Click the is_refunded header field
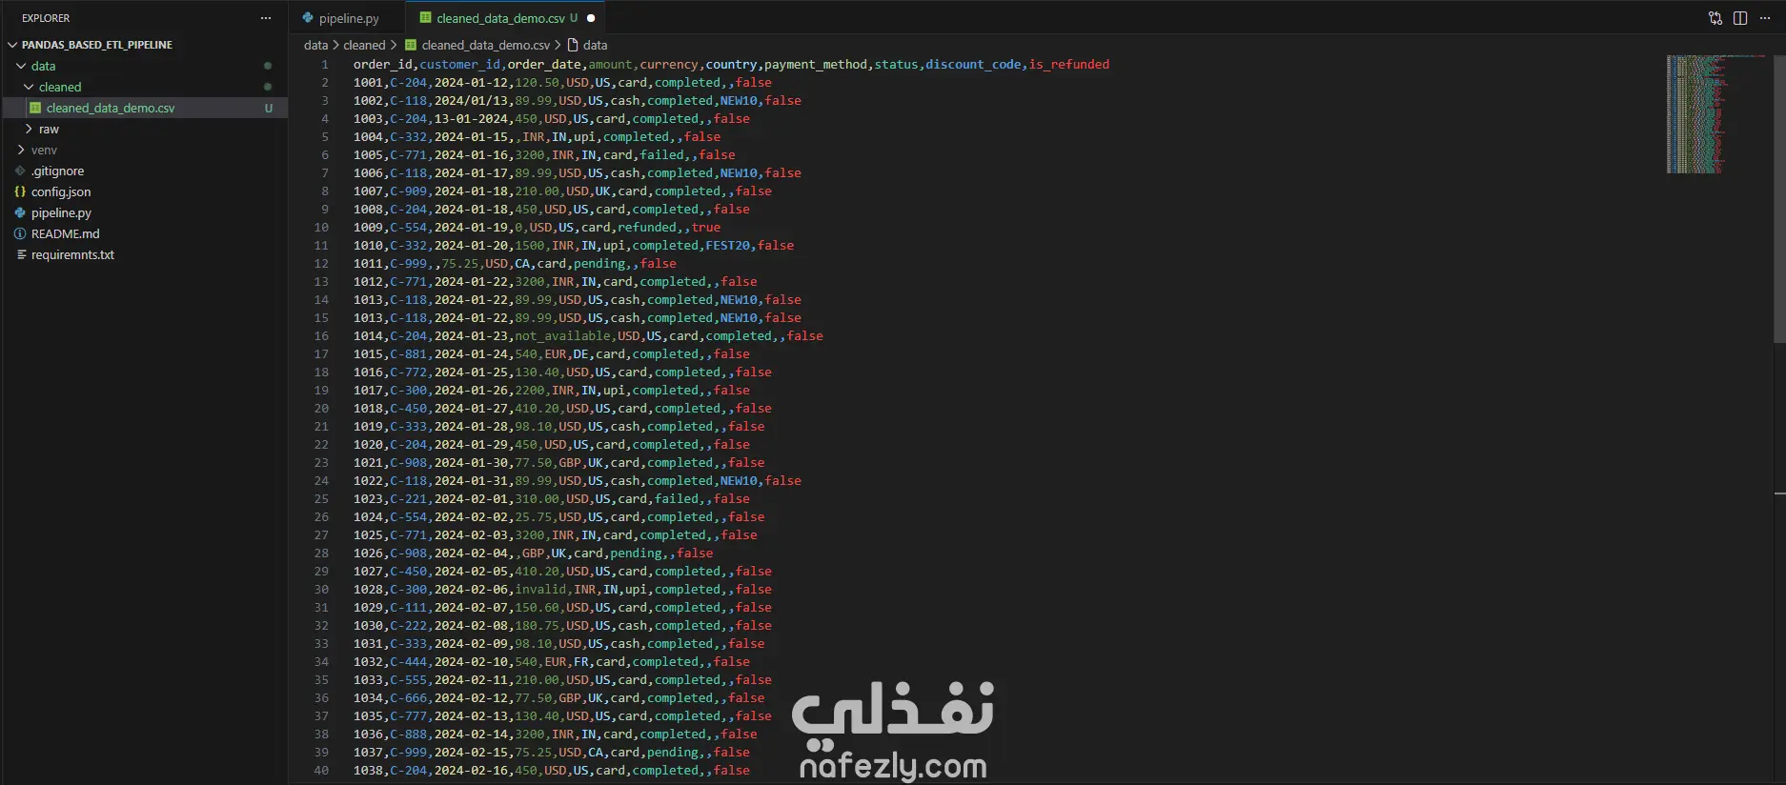The width and height of the screenshot is (1786, 785). tap(1068, 65)
